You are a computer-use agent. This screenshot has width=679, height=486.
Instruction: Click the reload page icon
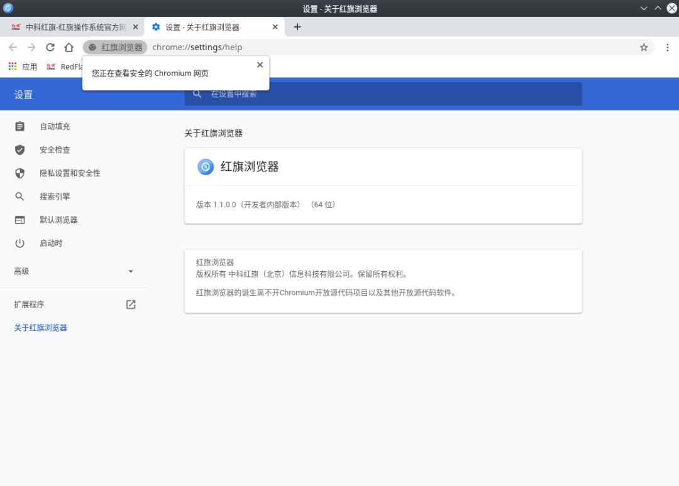pyautogui.click(x=50, y=47)
